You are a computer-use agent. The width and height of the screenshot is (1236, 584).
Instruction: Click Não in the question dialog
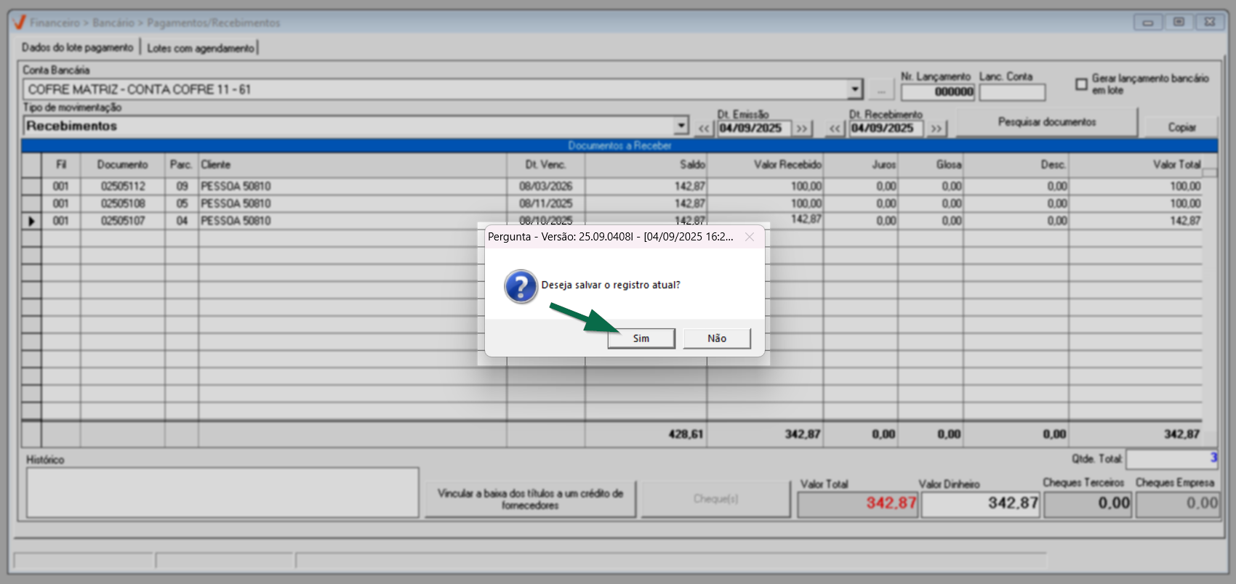716,338
